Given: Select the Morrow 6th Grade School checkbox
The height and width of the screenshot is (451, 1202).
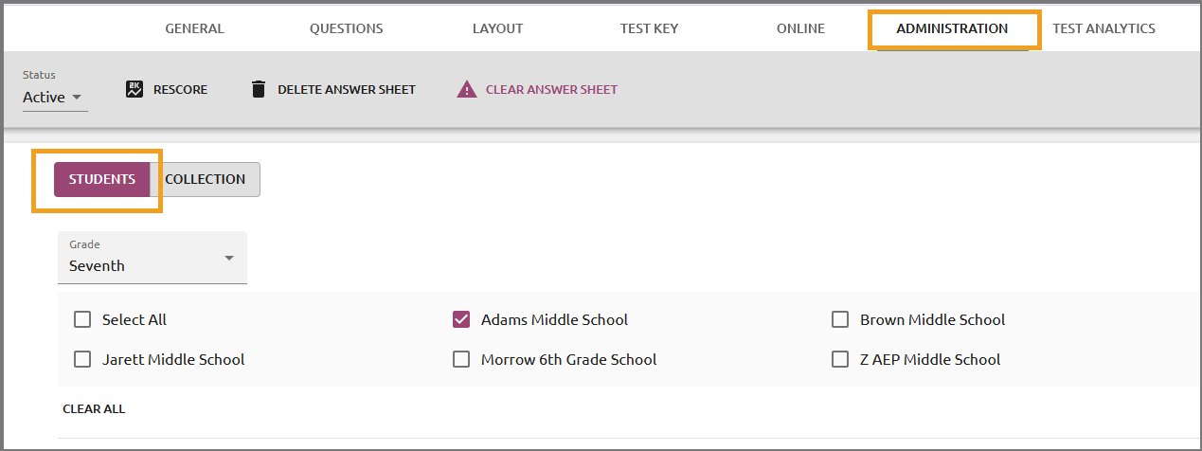Looking at the screenshot, I should tap(461, 359).
